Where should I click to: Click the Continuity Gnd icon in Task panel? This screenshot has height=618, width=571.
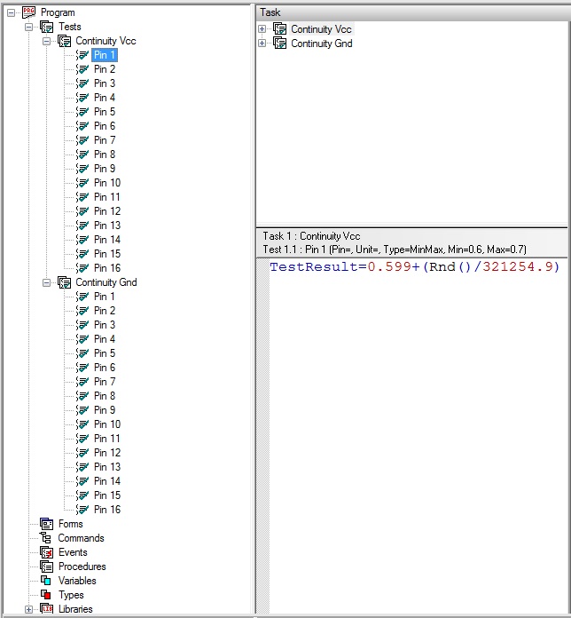[280, 44]
